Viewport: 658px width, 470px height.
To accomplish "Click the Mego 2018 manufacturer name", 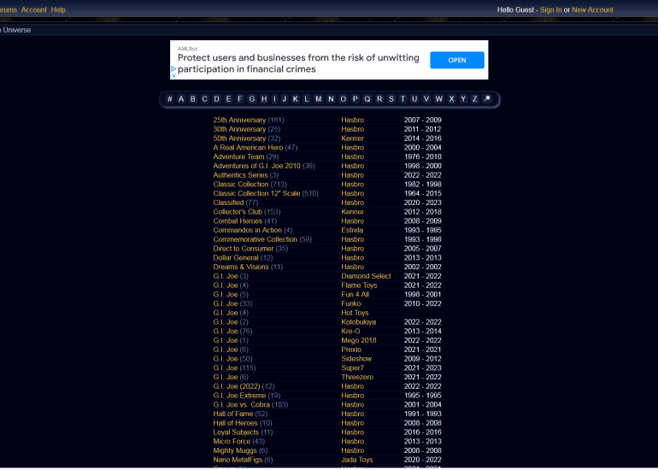I will (x=359, y=341).
